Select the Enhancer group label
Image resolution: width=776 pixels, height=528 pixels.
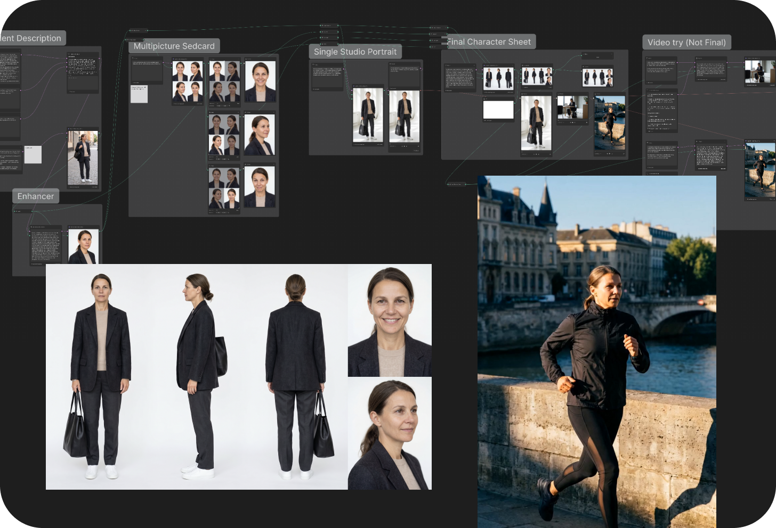pos(36,196)
